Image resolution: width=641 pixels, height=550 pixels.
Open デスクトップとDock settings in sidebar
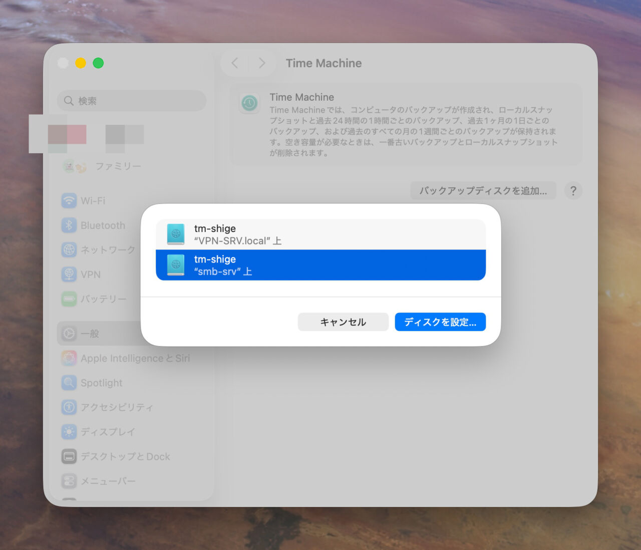(132, 456)
